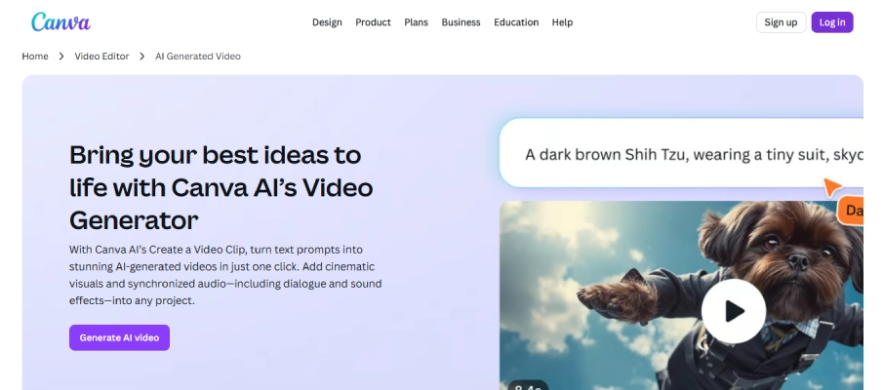The image size is (883, 390).
Task: Open the Design menu
Action: click(327, 22)
